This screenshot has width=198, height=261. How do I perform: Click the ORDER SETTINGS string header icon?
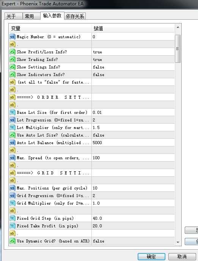coord(13,97)
